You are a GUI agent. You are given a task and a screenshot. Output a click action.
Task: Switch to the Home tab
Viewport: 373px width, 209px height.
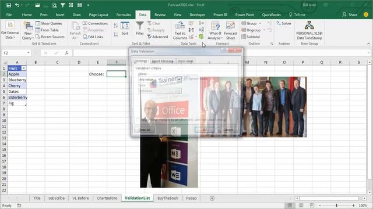pos(27,15)
